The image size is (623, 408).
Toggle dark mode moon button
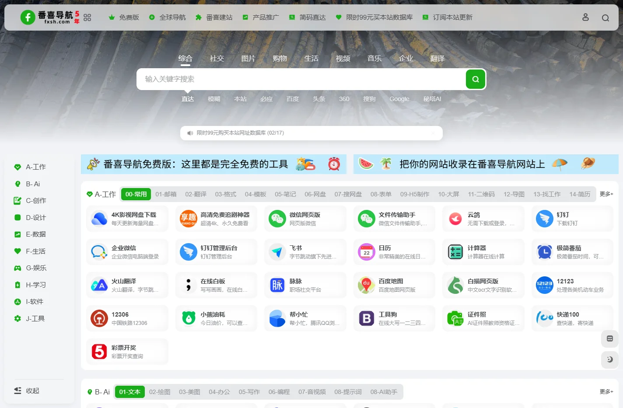[610, 359]
